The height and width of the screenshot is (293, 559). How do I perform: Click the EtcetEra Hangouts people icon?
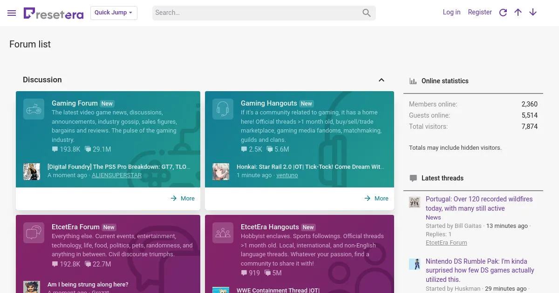point(223,233)
